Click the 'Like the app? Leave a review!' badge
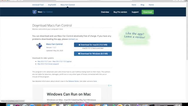188x106 pixels. 135,35
